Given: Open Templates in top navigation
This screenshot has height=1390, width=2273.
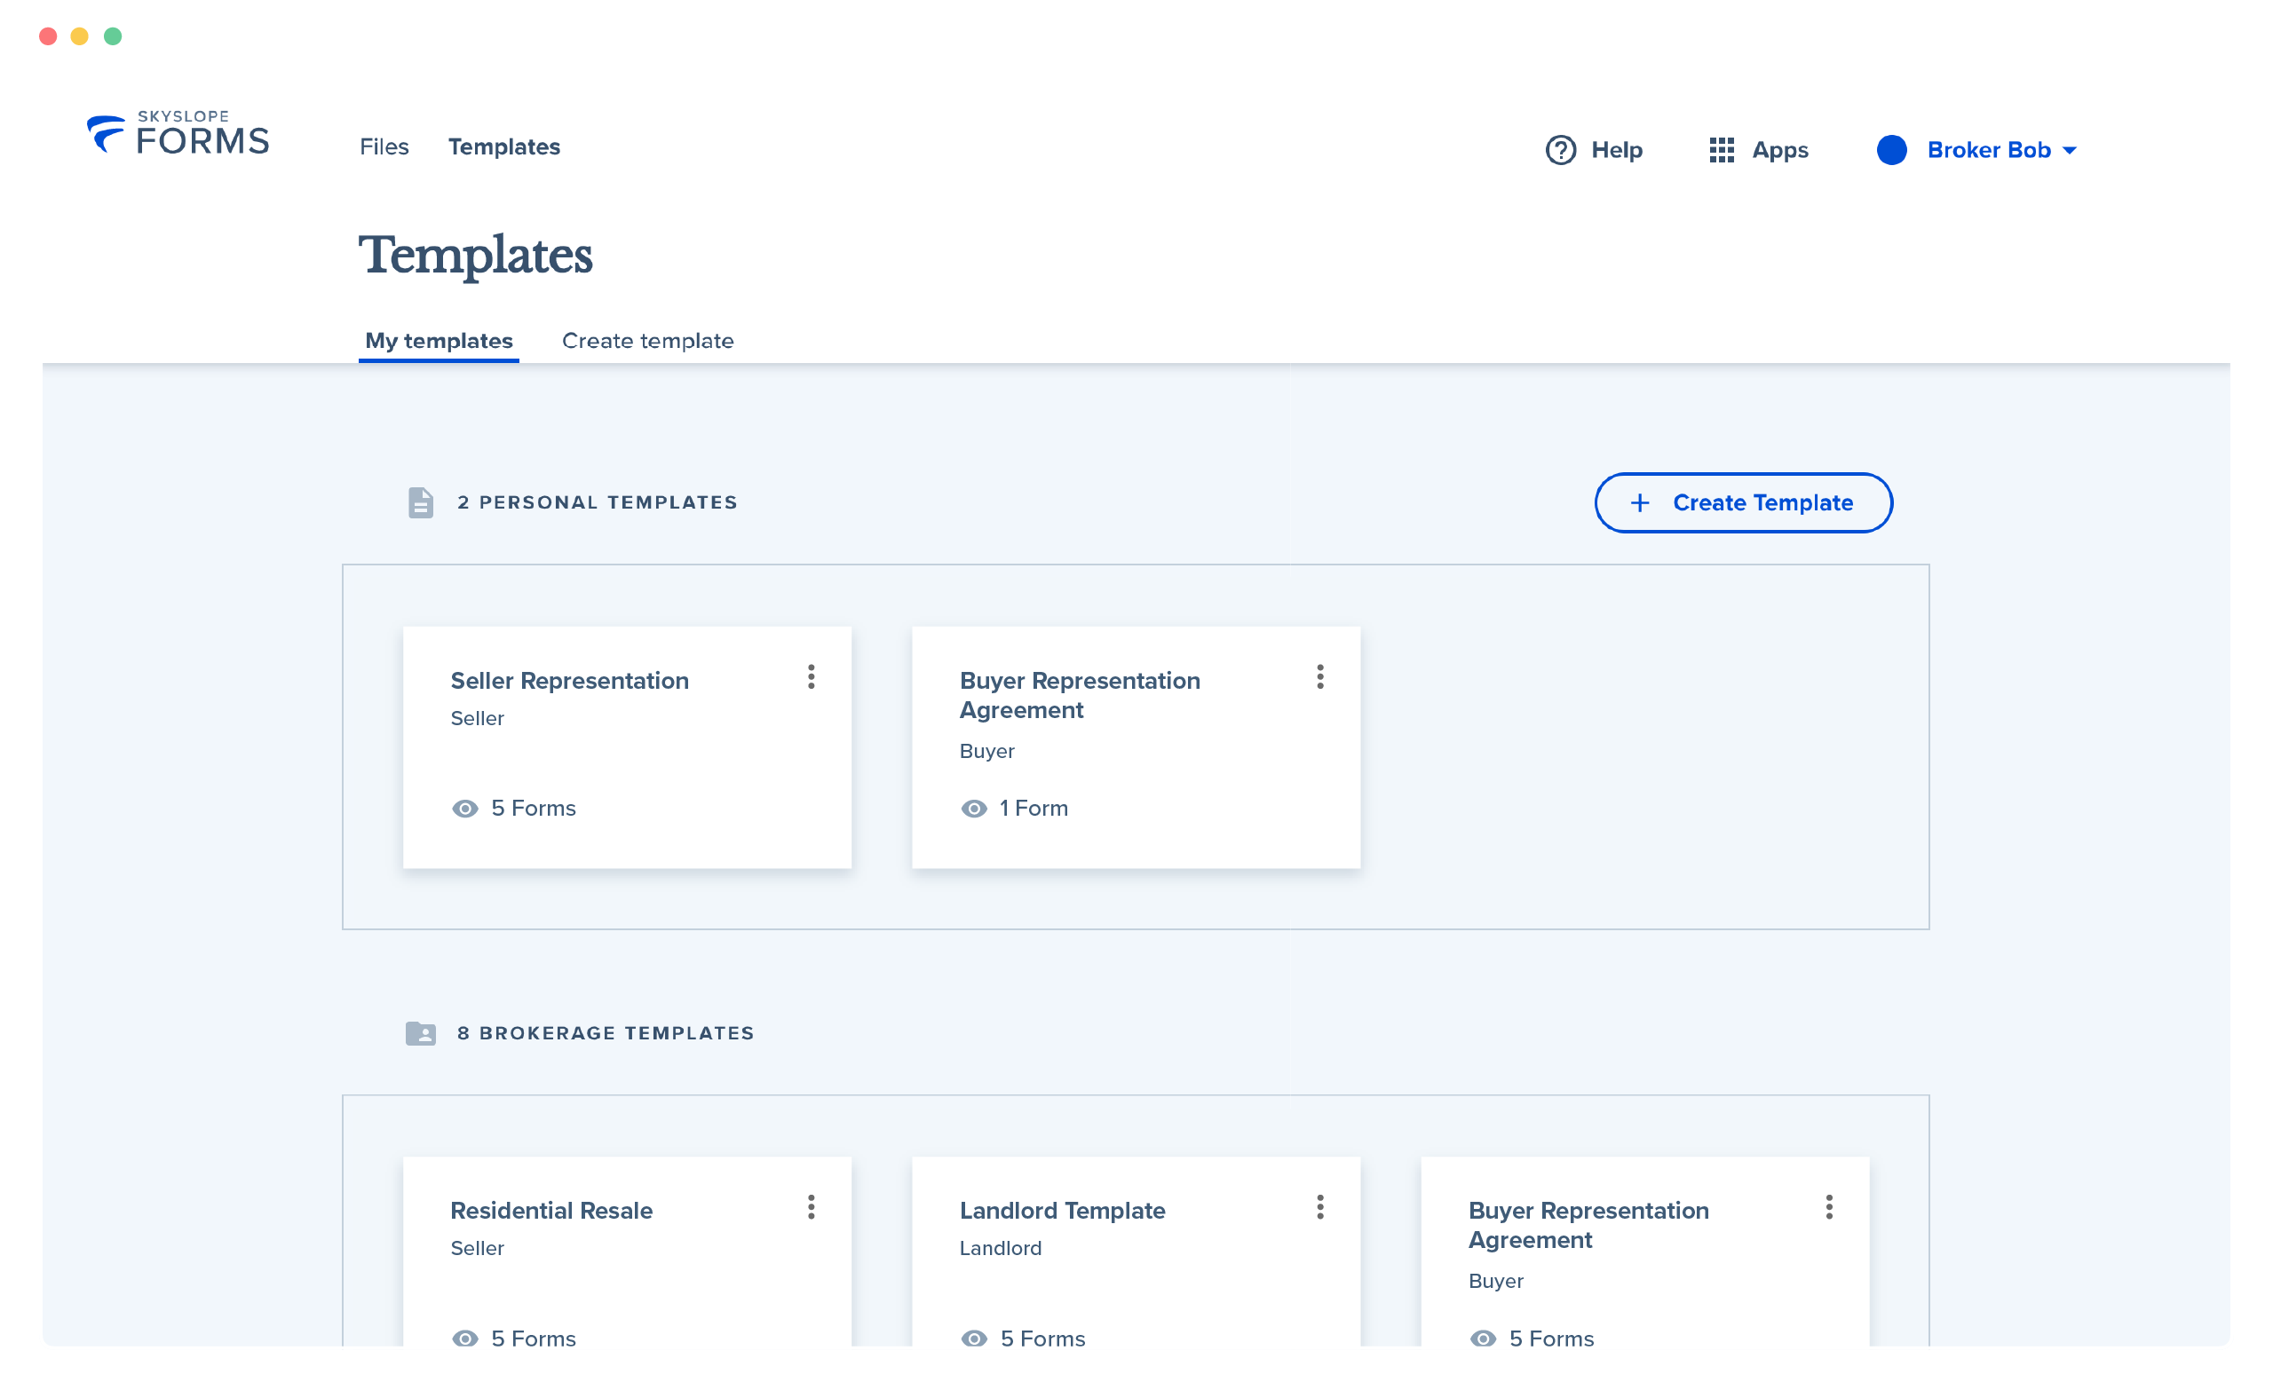Looking at the screenshot, I should click(503, 146).
